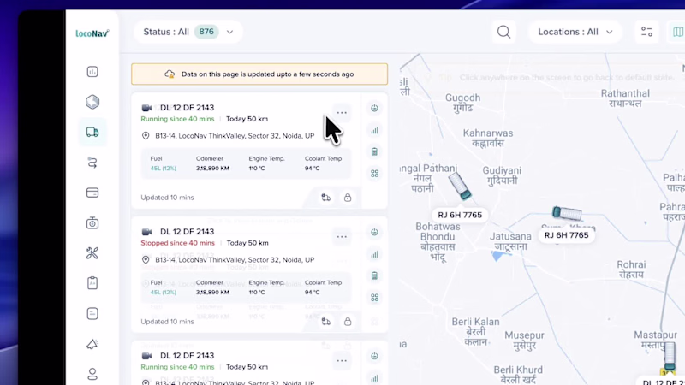Image resolution: width=685 pixels, height=385 pixels.
Task: Click Stopped card address location pin icon
Action: (146, 260)
